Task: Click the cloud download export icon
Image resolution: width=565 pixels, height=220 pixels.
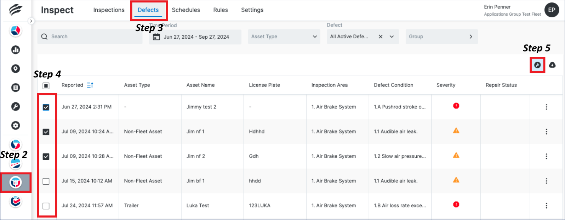Action: tap(552, 65)
